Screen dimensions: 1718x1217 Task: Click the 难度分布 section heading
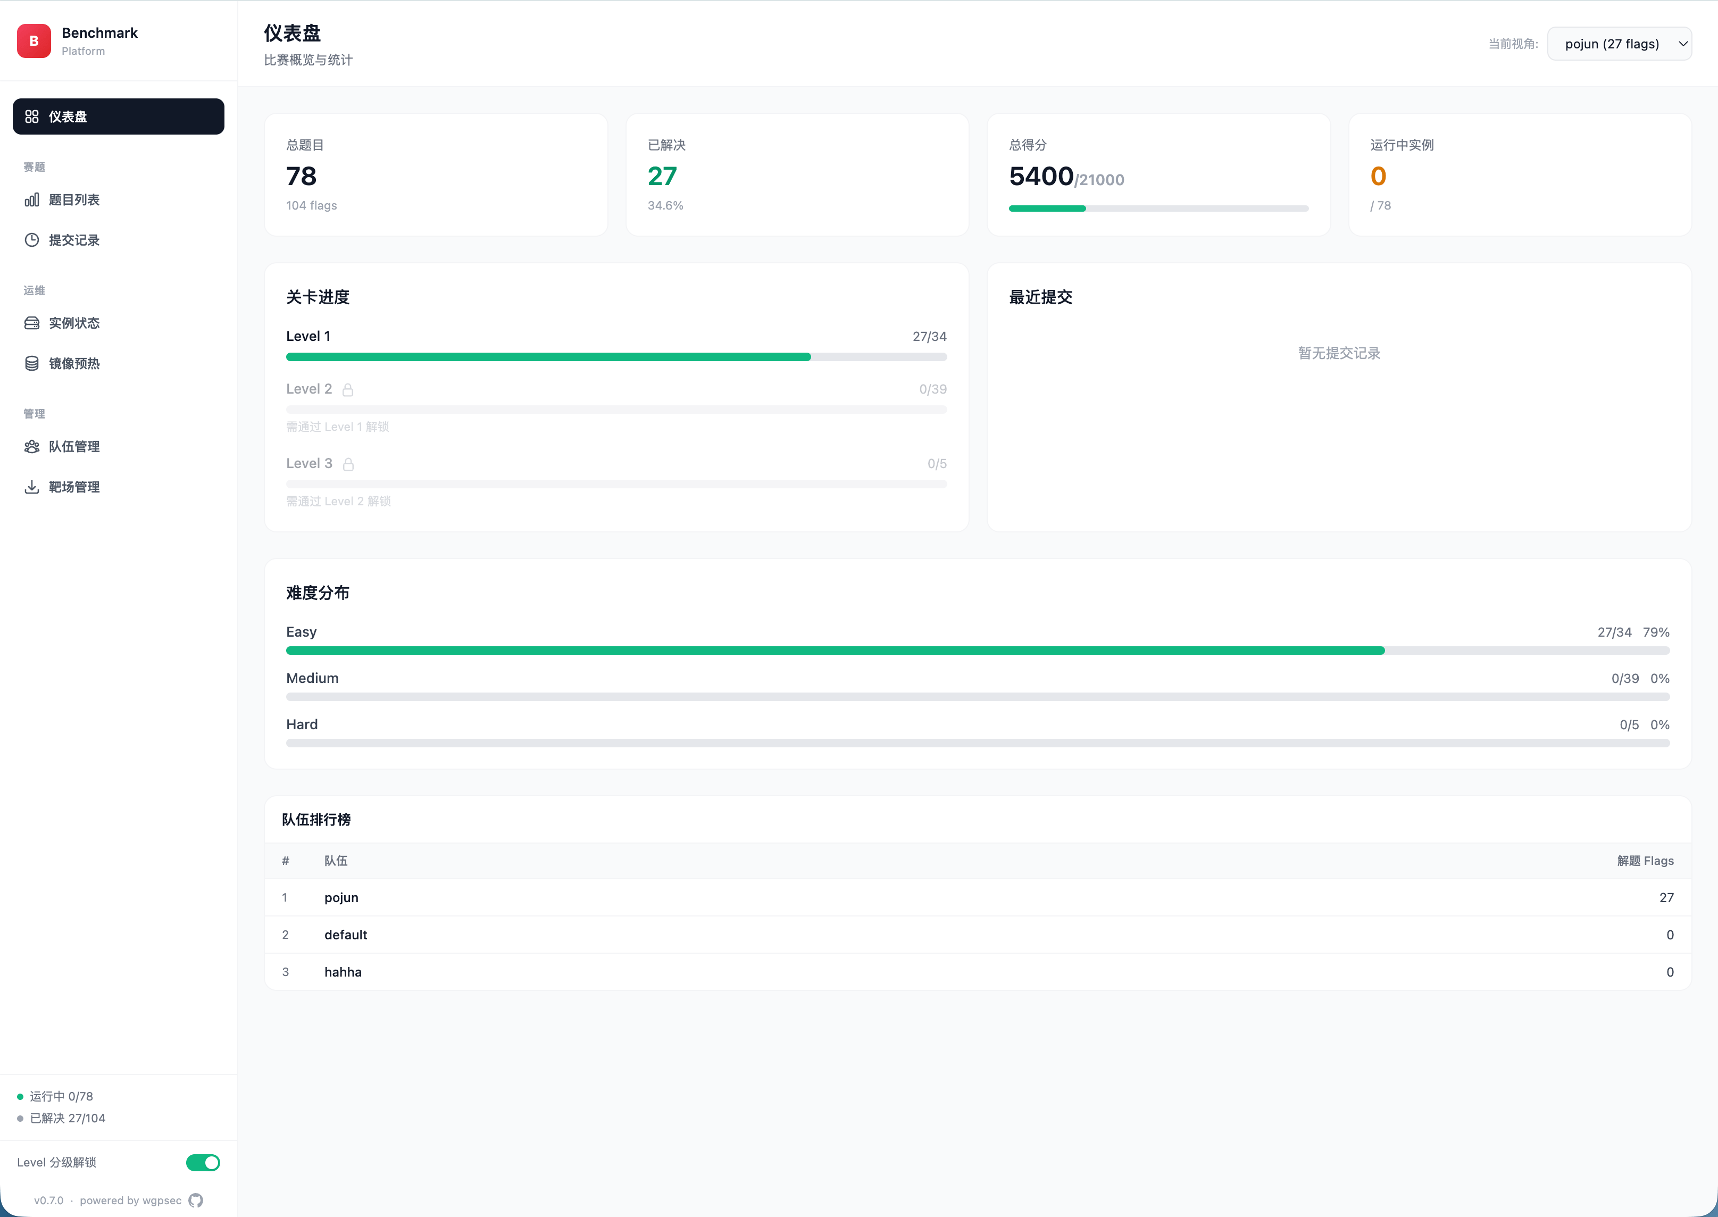pos(318,593)
